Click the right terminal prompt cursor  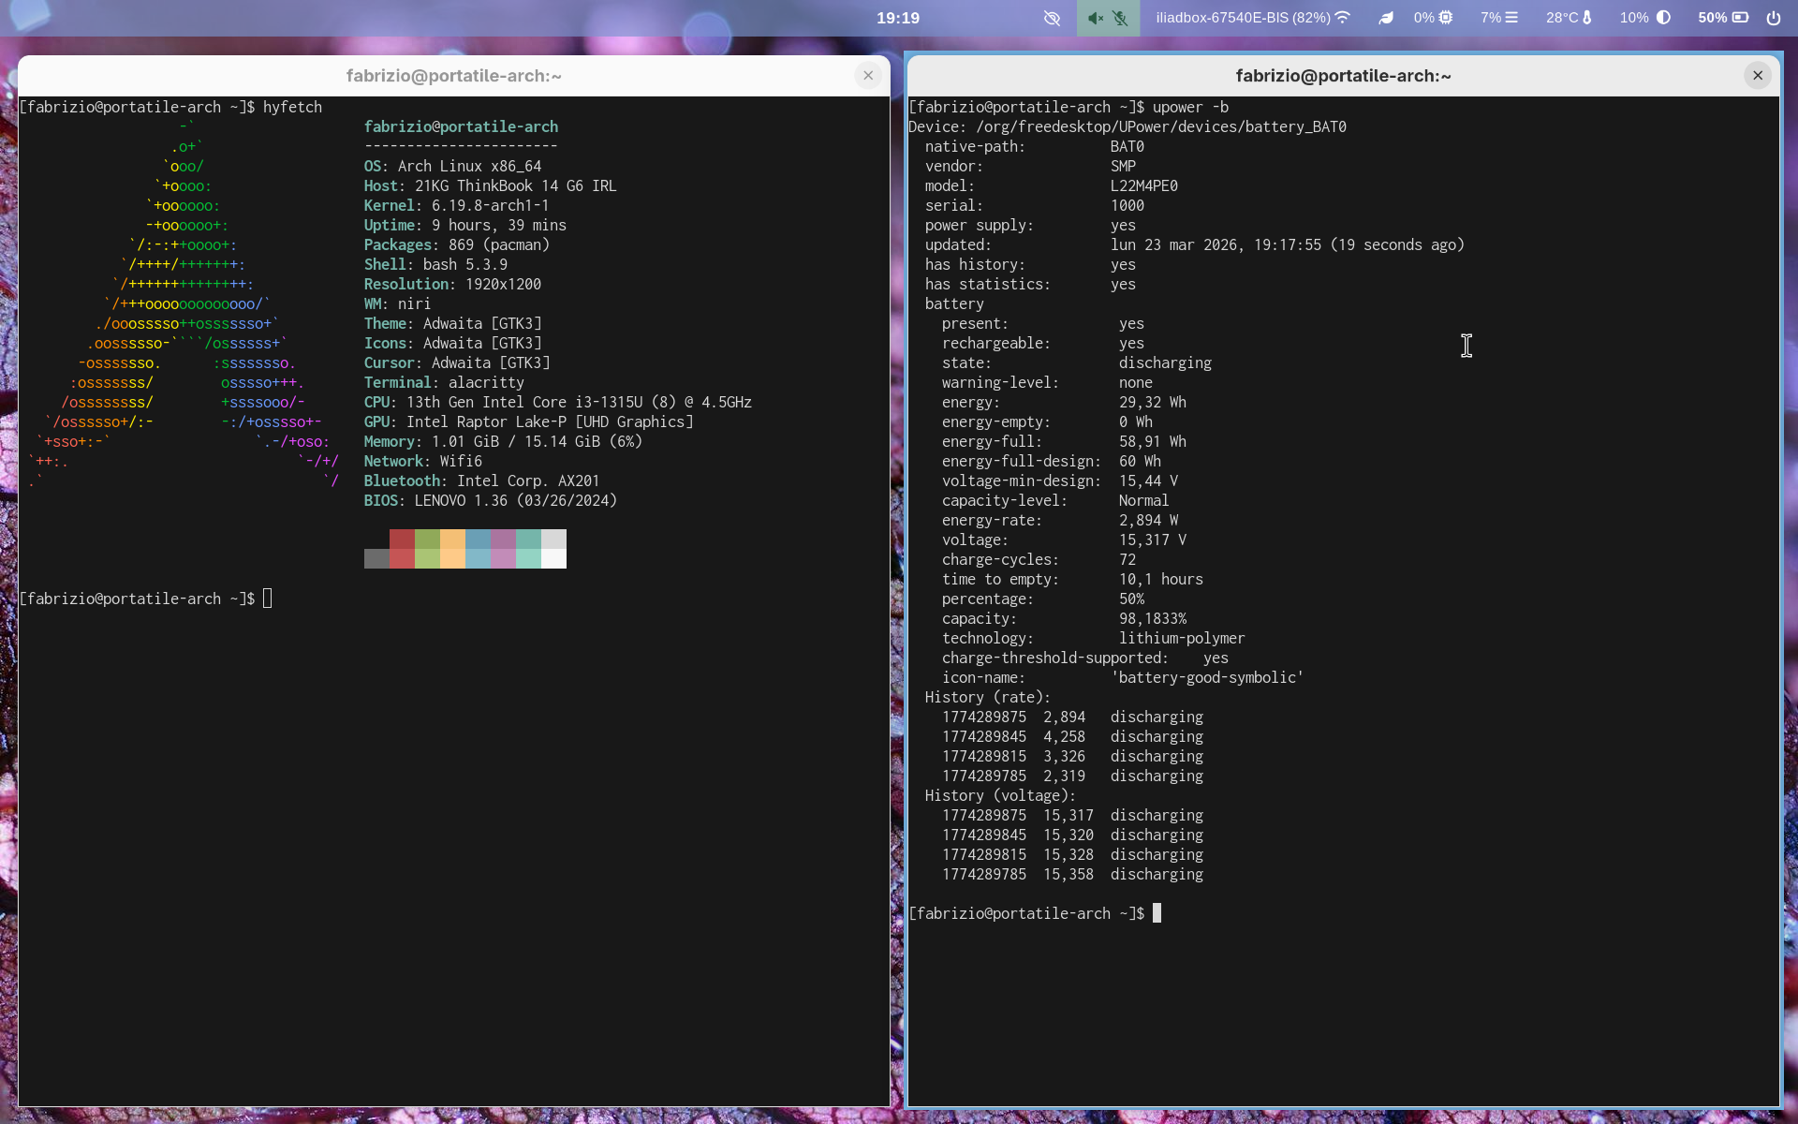(1157, 913)
